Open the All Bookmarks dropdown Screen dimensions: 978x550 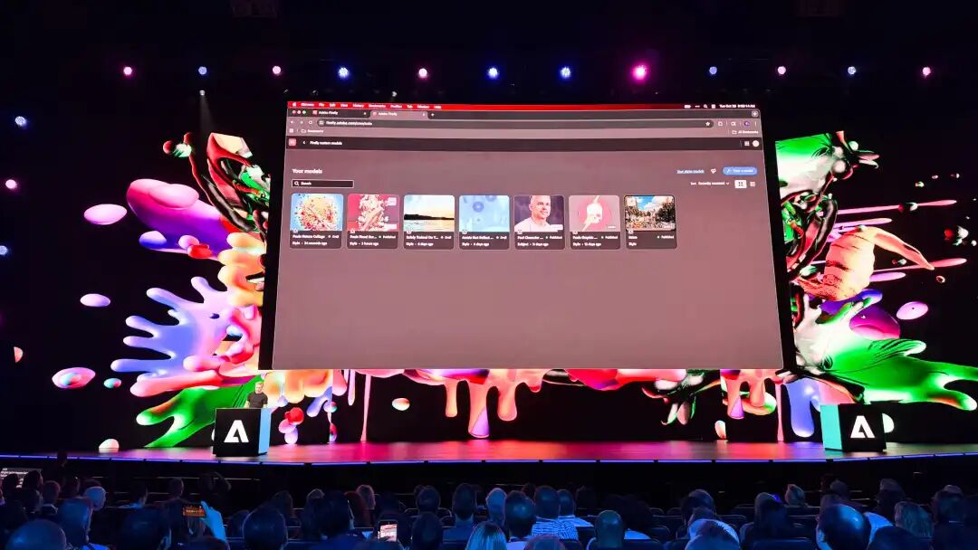[745, 131]
